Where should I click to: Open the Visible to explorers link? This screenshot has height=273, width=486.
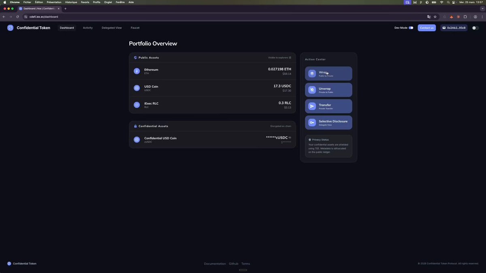(279, 58)
